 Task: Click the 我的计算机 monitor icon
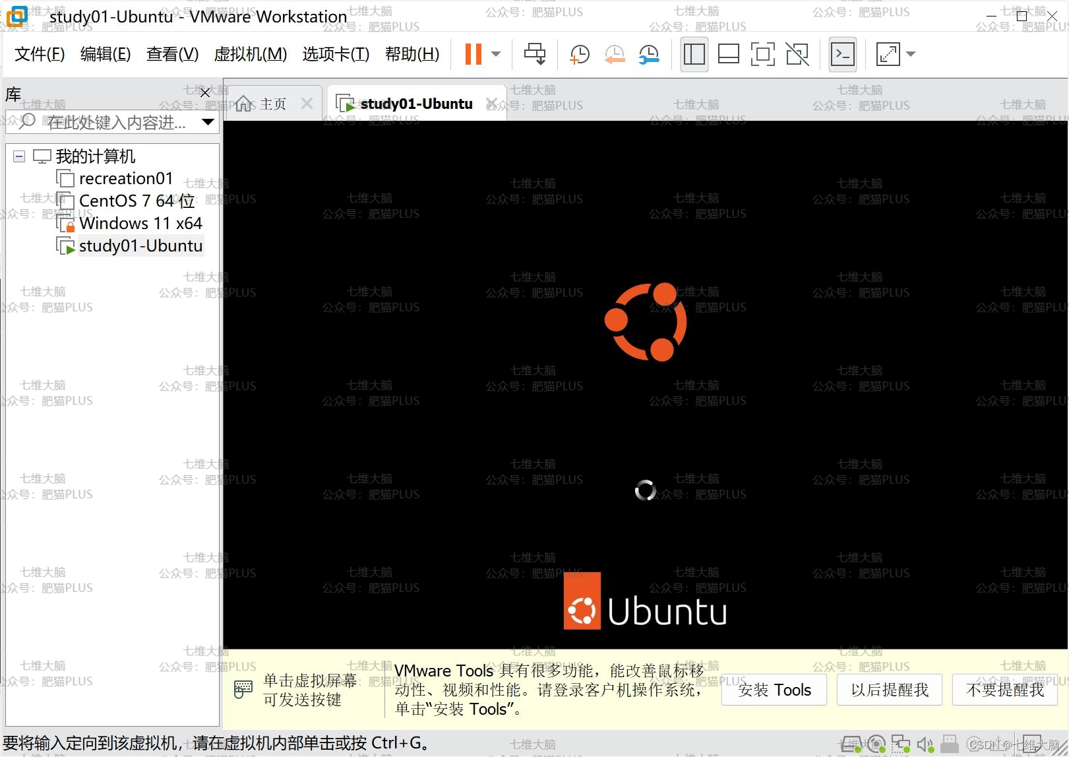tap(42, 156)
